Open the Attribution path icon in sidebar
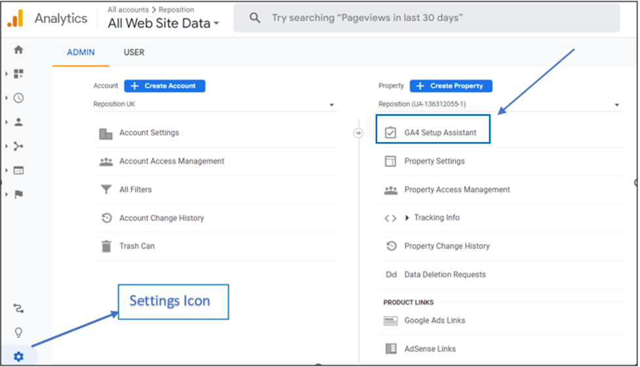This screenshot has width=640, height=367. click(x=18, y=308)
